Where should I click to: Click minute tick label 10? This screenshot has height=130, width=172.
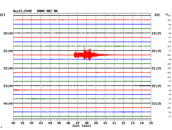(x=105, y=123)
